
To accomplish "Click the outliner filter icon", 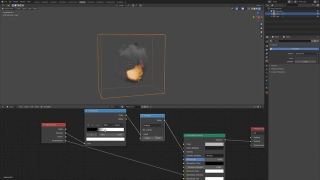I will tap(313, 5).
